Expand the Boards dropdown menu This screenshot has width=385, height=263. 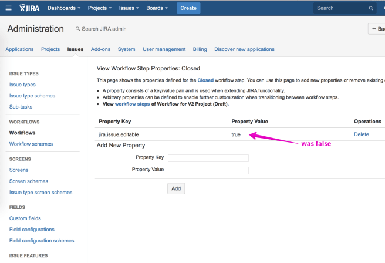click(x=158, y=8)
